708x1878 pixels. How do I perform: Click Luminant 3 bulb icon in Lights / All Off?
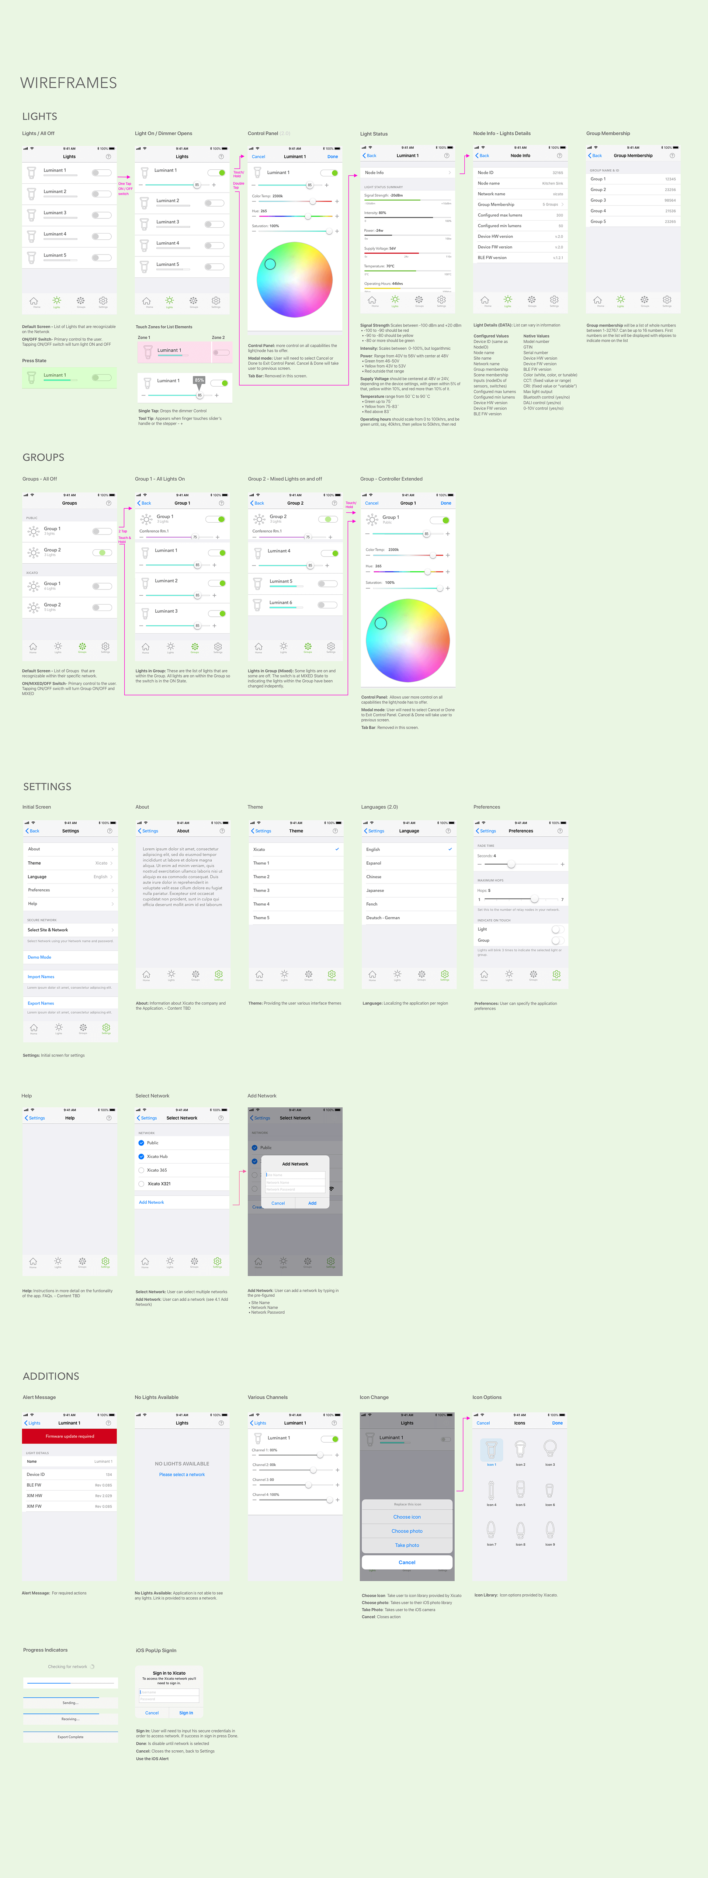(x=31, y=215)
